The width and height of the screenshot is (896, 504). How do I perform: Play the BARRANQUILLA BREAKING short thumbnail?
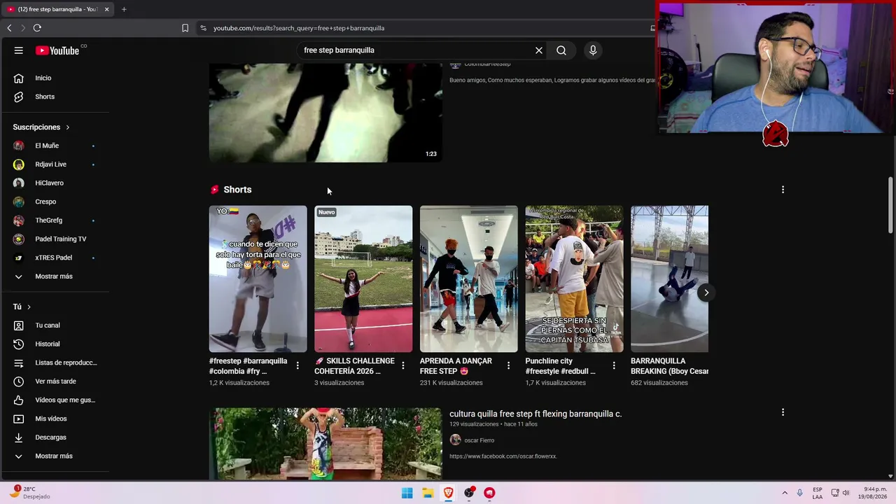pyautogui.click(x=669, y=279)
